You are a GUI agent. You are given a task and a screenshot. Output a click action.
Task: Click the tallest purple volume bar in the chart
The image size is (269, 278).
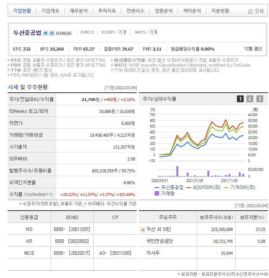pyautogui.click(x=177, y=171)
